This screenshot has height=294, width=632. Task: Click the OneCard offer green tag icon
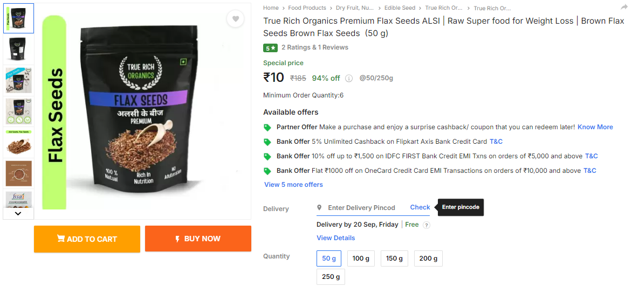pos(267,171)
